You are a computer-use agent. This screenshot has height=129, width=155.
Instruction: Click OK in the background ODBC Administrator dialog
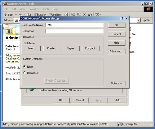(x=61, y=100)
